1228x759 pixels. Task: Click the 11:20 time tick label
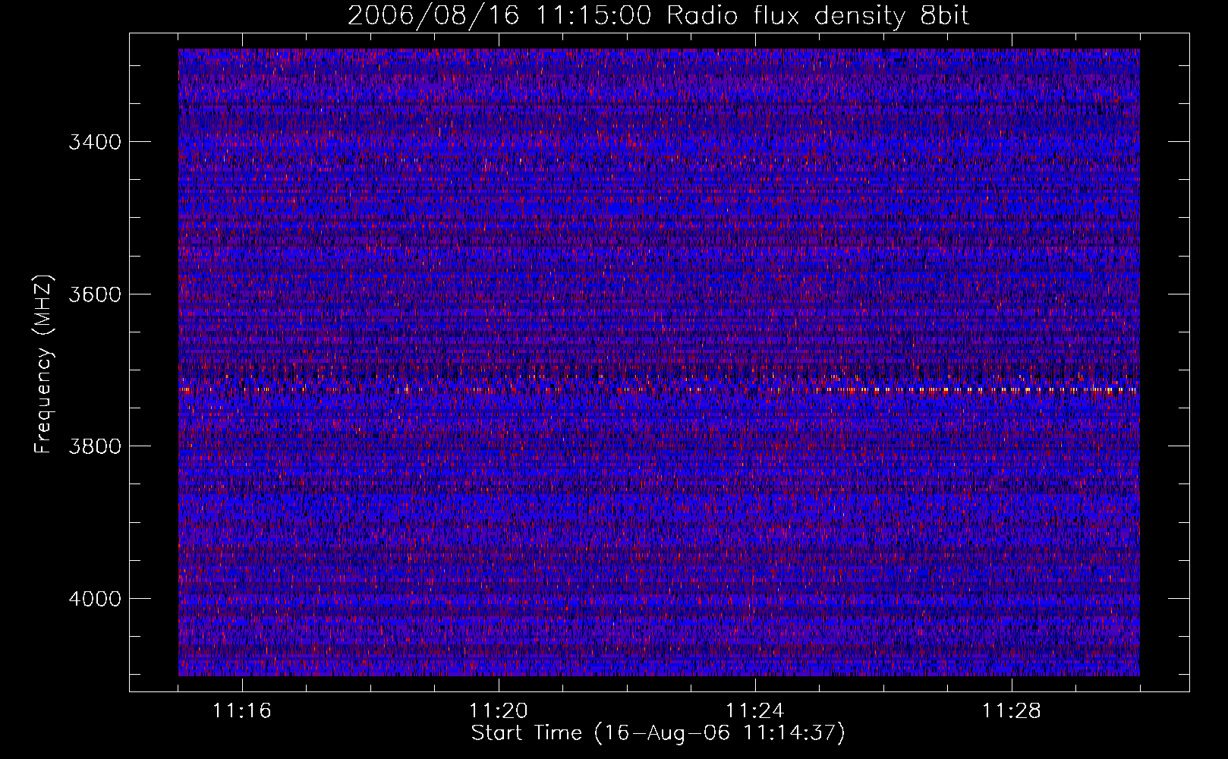(499, 711)
